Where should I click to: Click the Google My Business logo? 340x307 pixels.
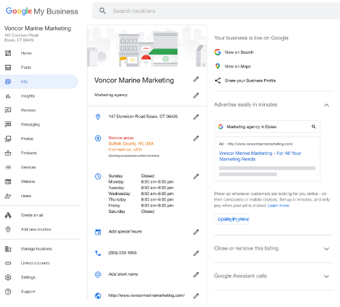tap(42, 11)
